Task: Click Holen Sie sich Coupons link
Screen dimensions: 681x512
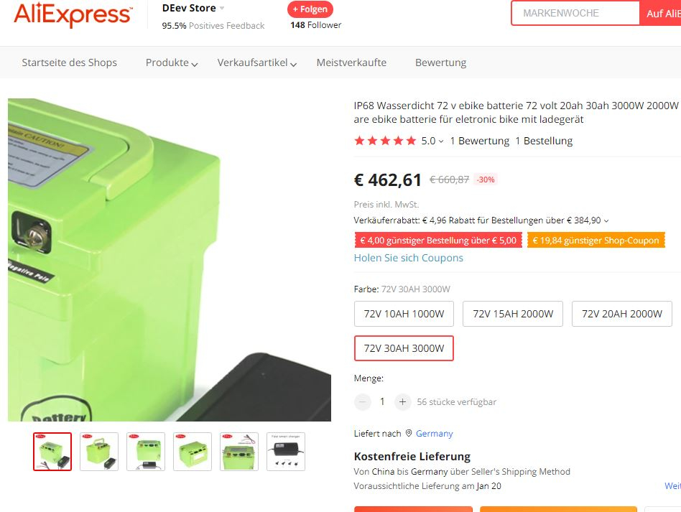Action: pyautogui.click(x=408, y=258)
